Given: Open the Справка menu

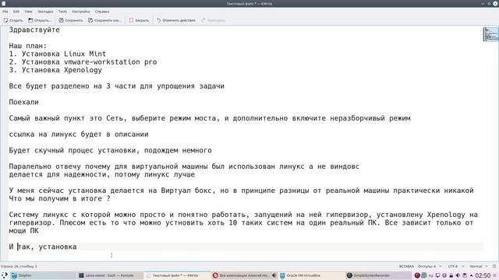Looking at the screenshot, I should pos(102,12).
